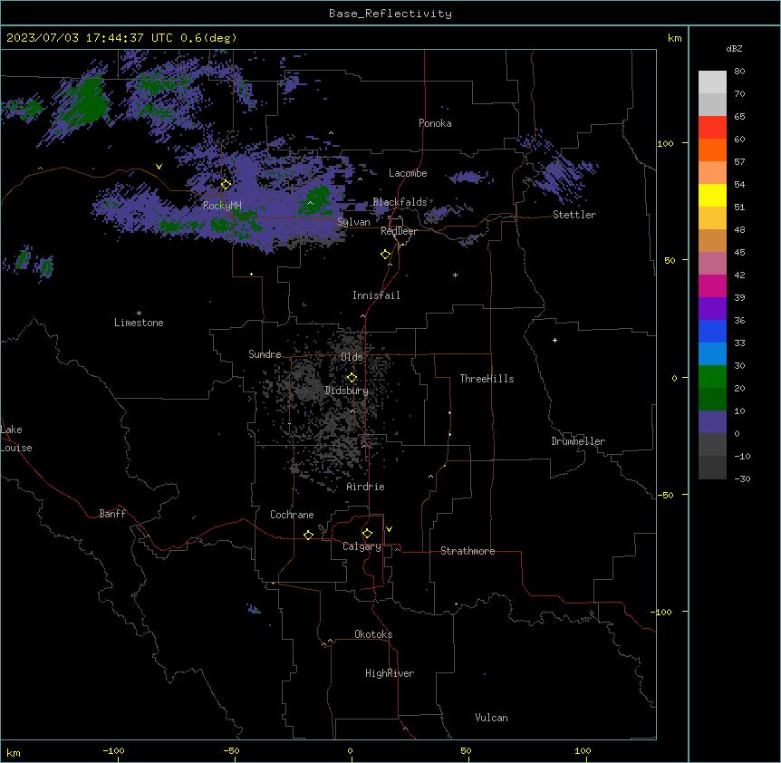Click the yellow diamond marker south of RedDeer
Screen dimensions: 781x763
tap(386, 255)
